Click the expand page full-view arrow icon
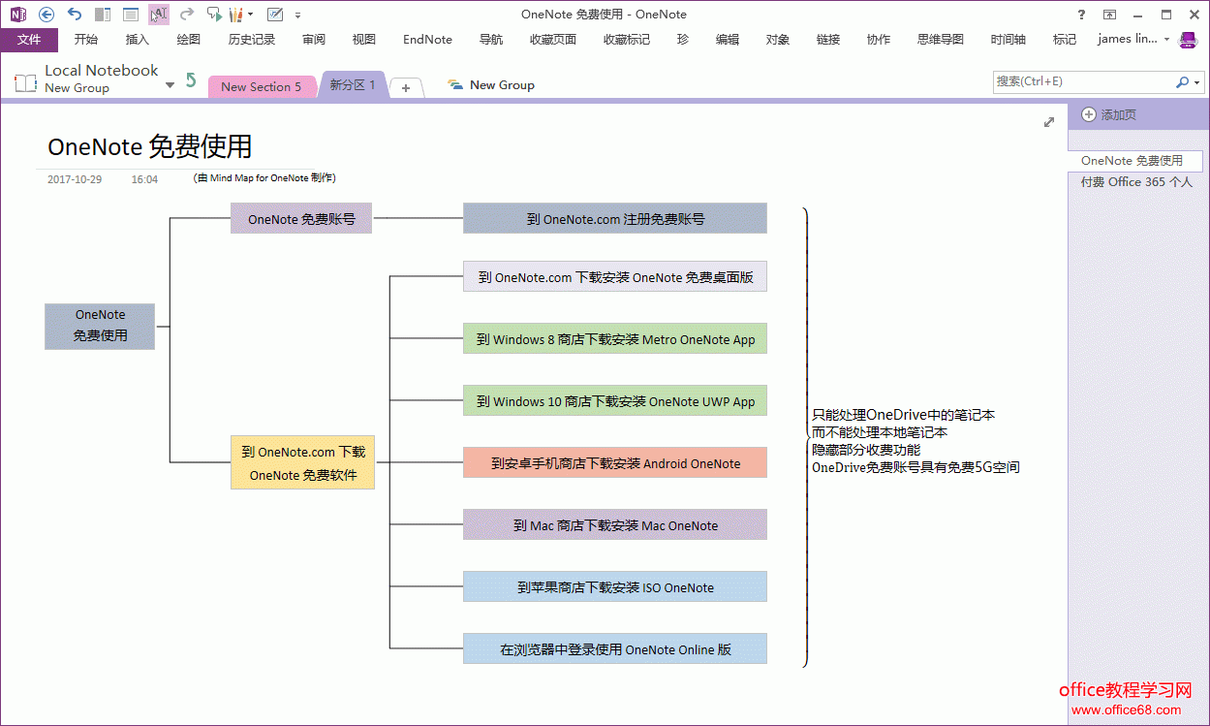This screenshot has height=726, width=1210. 1049,122
